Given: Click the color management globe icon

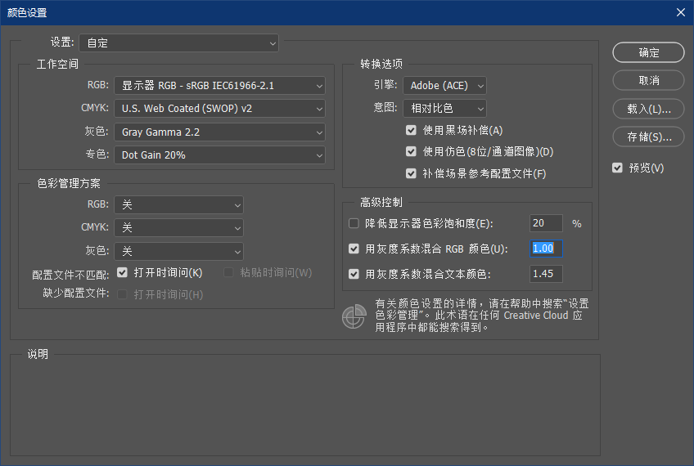Looking at the screenshot, I should tap(354, 316).
